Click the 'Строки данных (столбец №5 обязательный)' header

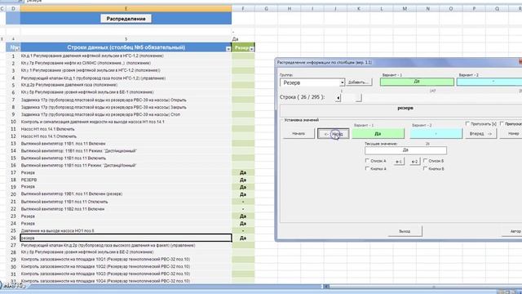(x=126, y=47)
